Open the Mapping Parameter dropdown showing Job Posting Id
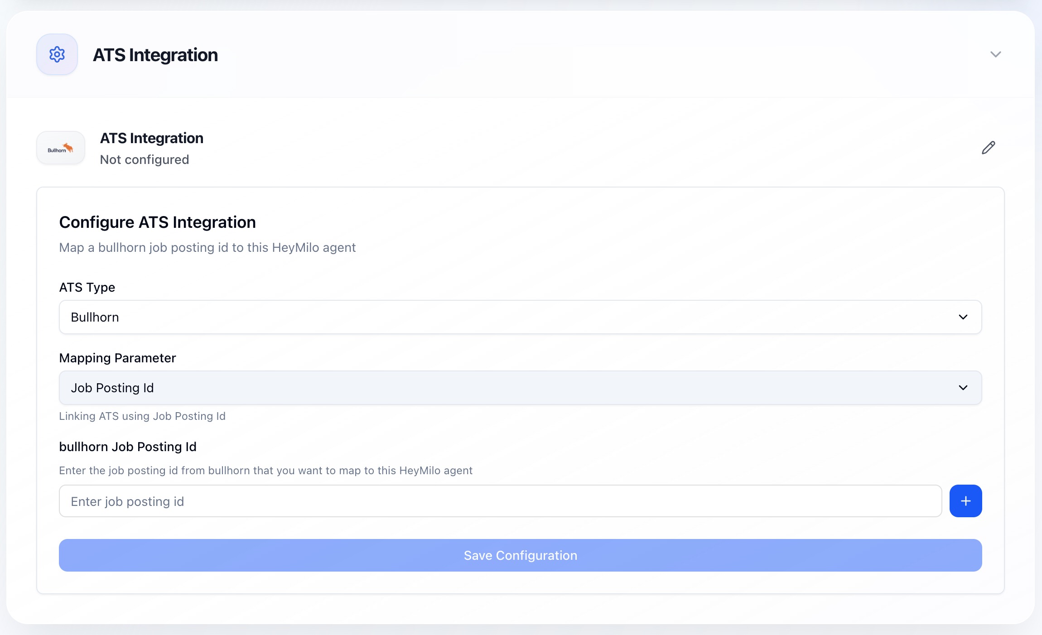 click(x=520, y=388)
